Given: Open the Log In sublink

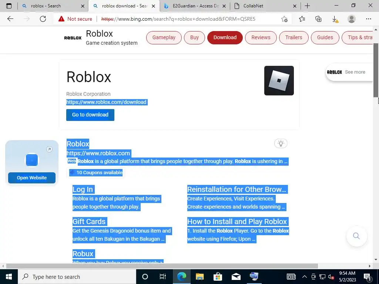Looking at the screenshot, I should [83, 189].
